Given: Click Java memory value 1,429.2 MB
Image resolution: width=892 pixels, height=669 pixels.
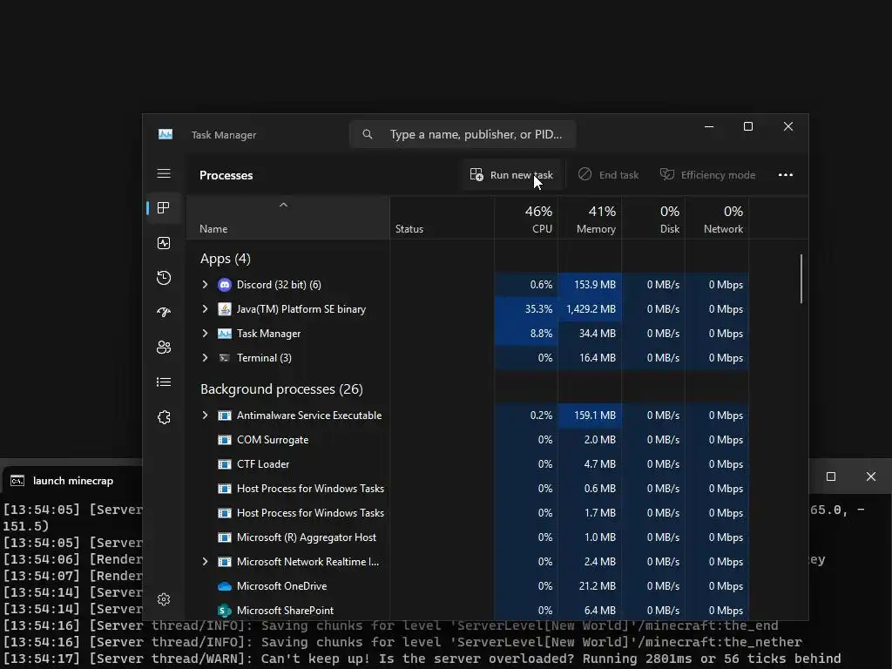Looking at the screenshot, I should 591,309.
